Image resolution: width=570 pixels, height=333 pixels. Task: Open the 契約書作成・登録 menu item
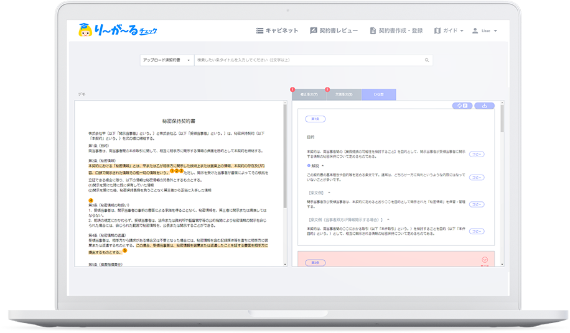point(396,31)
